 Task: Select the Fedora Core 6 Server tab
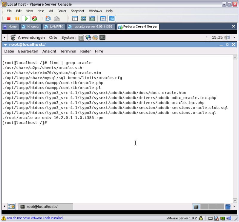138,27
